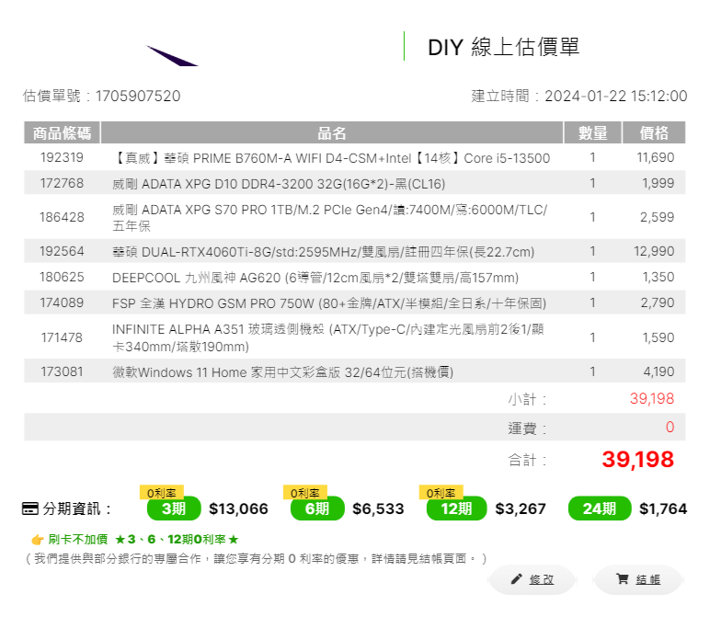Click the large red 合計 total 39,198
The image size is (710, 617).
638,460
